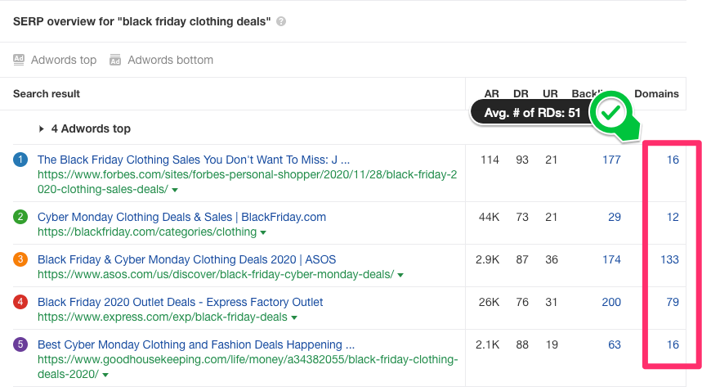Click the Adwords top ad icon
Image resolution: width=702 pixels, height=387 pixels.
click(19, 60)
